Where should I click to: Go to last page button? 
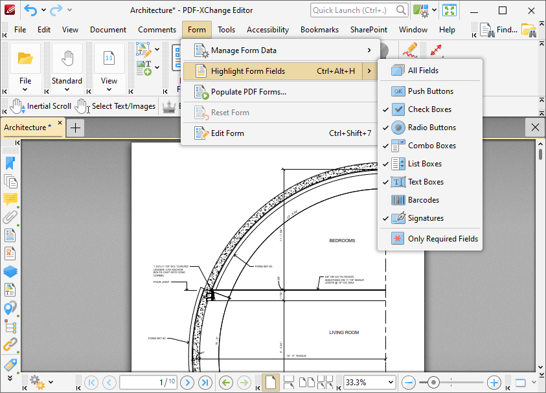click(205, 383)
